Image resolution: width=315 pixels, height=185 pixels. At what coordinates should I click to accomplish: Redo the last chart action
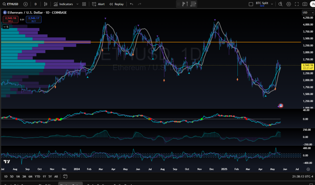point(140,4)
